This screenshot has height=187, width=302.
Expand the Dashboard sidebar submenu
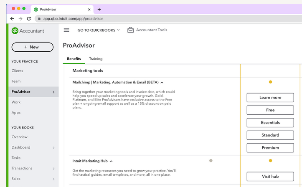pos(53,148)
